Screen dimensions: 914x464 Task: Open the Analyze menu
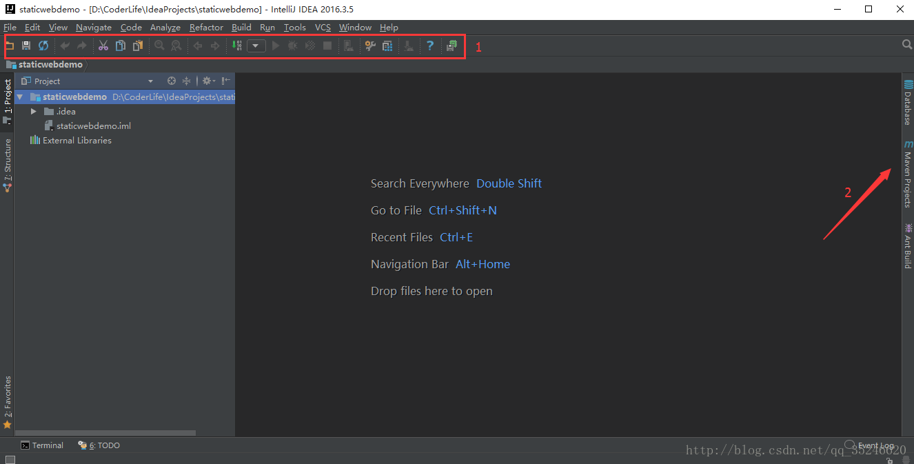(x=165, y=28)
